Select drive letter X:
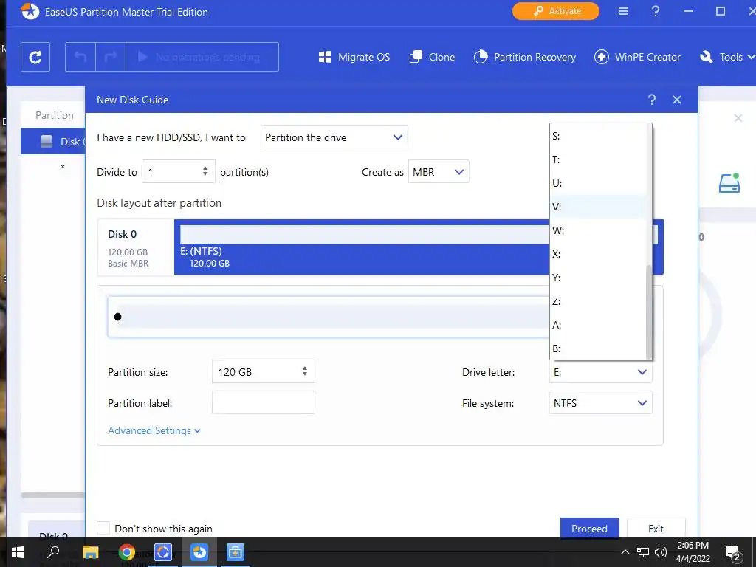Image resolution: width=756 pixels, height=567 pixels. pyautogui.click(x=598, y=254)
